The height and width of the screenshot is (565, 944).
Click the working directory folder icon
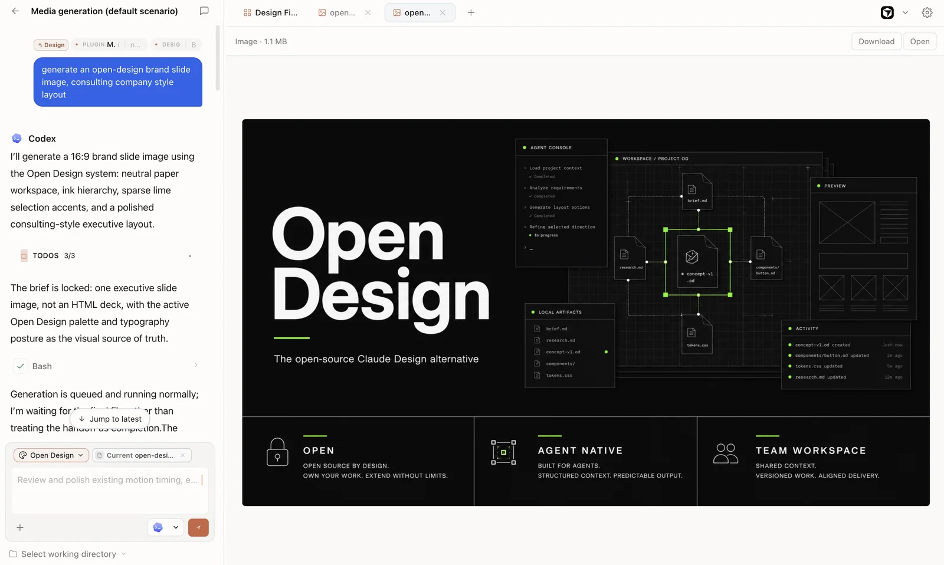[x=13, y=554]
